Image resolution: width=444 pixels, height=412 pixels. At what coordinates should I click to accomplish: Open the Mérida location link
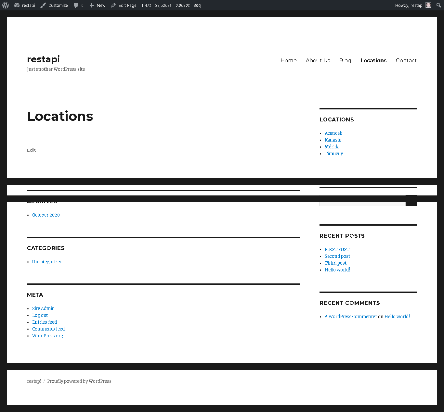pos(332,147)
